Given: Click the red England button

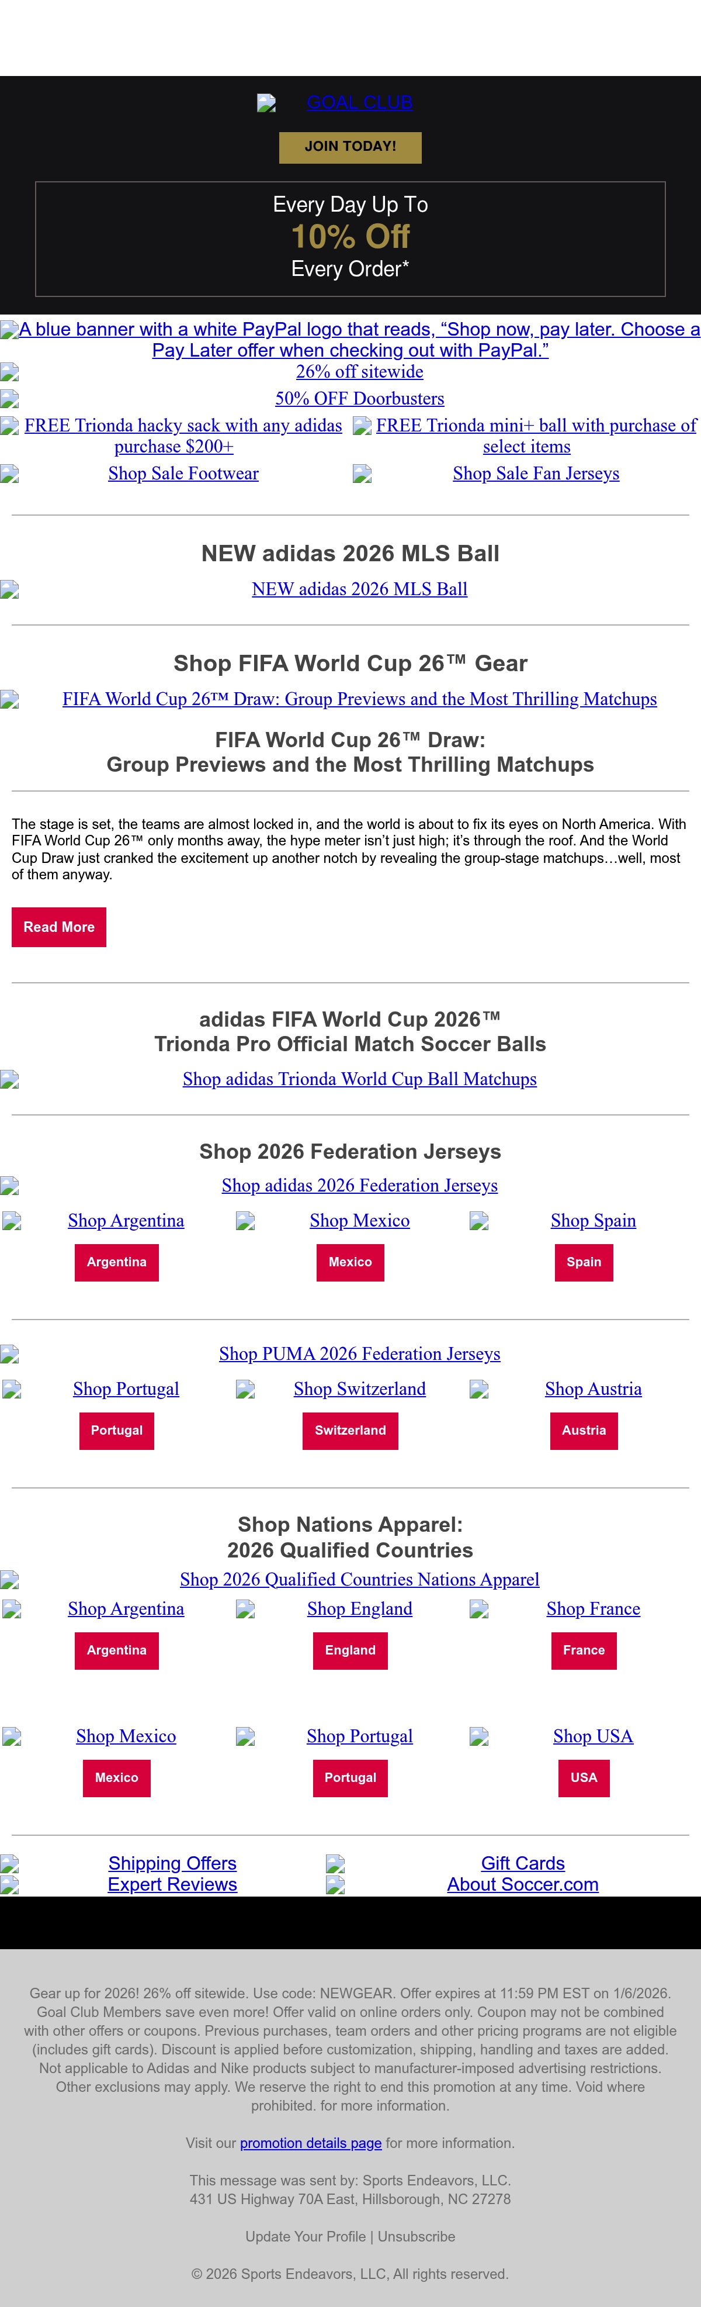Looking at the screenshot, I should click(350, 1650).
